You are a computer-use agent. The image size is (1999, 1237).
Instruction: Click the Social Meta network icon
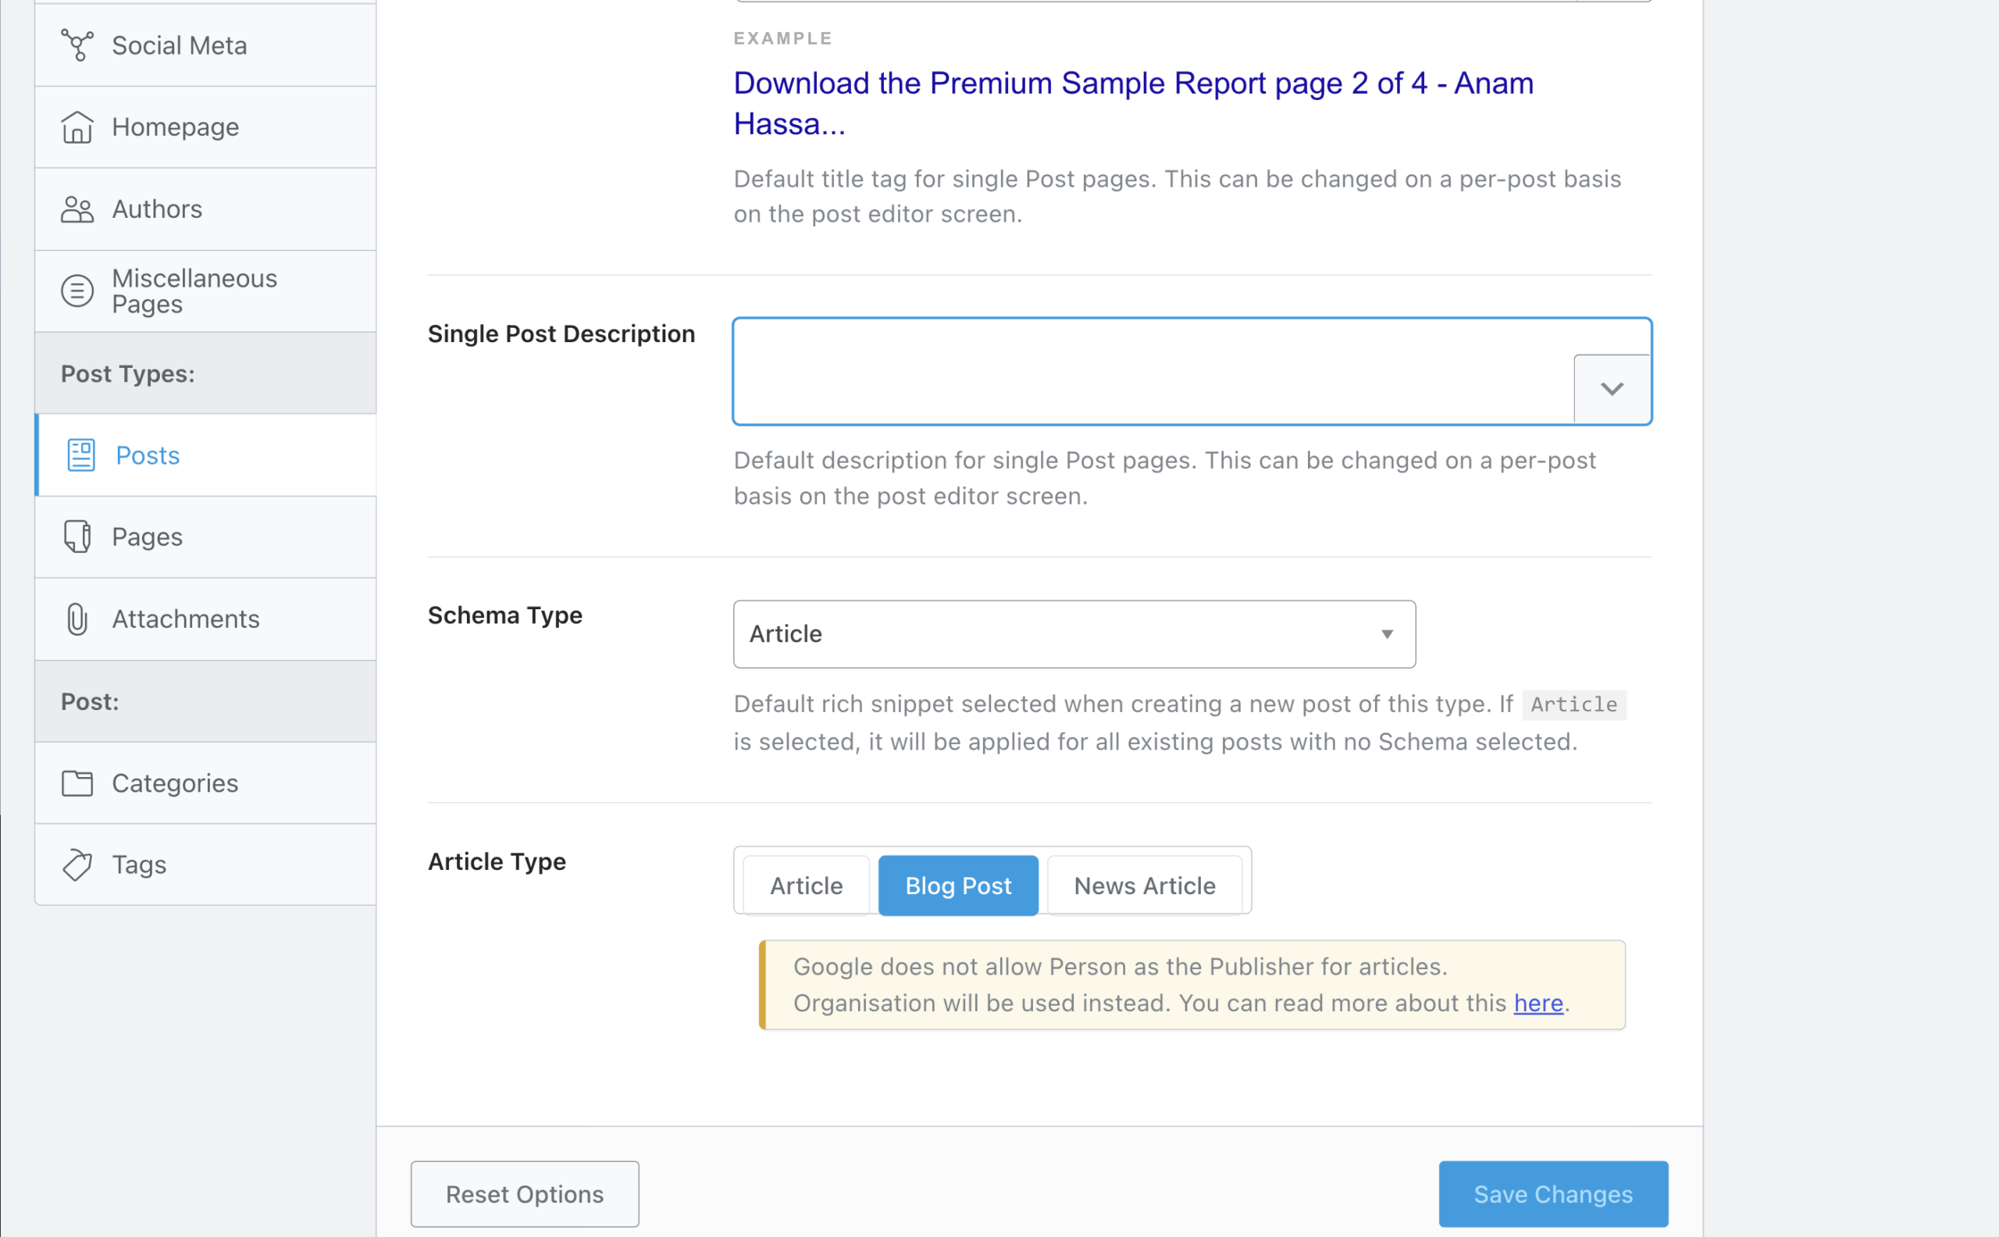tap(78, 45)
